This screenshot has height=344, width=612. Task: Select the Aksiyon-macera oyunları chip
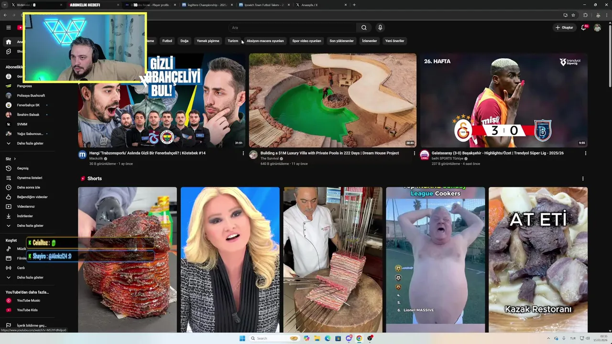(x=265, y=41)
